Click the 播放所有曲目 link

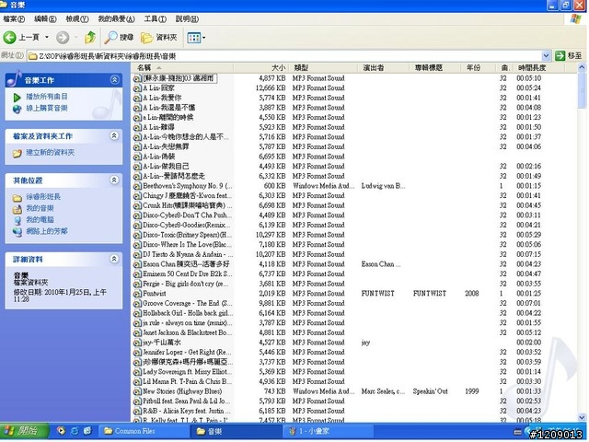point(47,97)
